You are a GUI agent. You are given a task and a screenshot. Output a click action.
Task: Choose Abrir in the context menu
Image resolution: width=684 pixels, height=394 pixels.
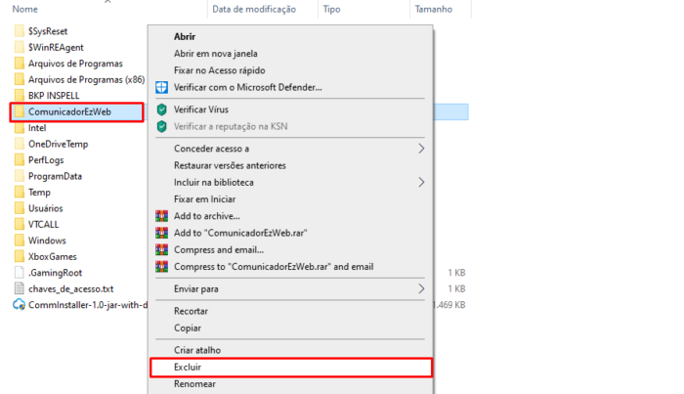[x=185, y=36]
